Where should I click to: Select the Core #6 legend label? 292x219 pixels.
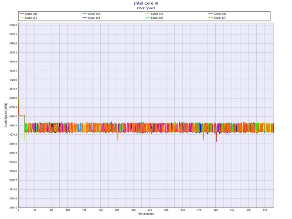220,14
